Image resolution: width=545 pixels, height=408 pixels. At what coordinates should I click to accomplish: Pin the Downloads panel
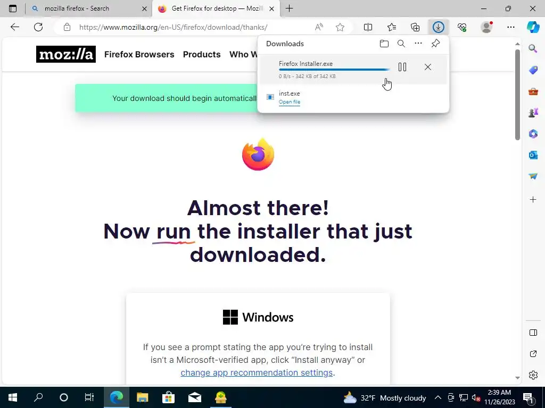point(435,44)
